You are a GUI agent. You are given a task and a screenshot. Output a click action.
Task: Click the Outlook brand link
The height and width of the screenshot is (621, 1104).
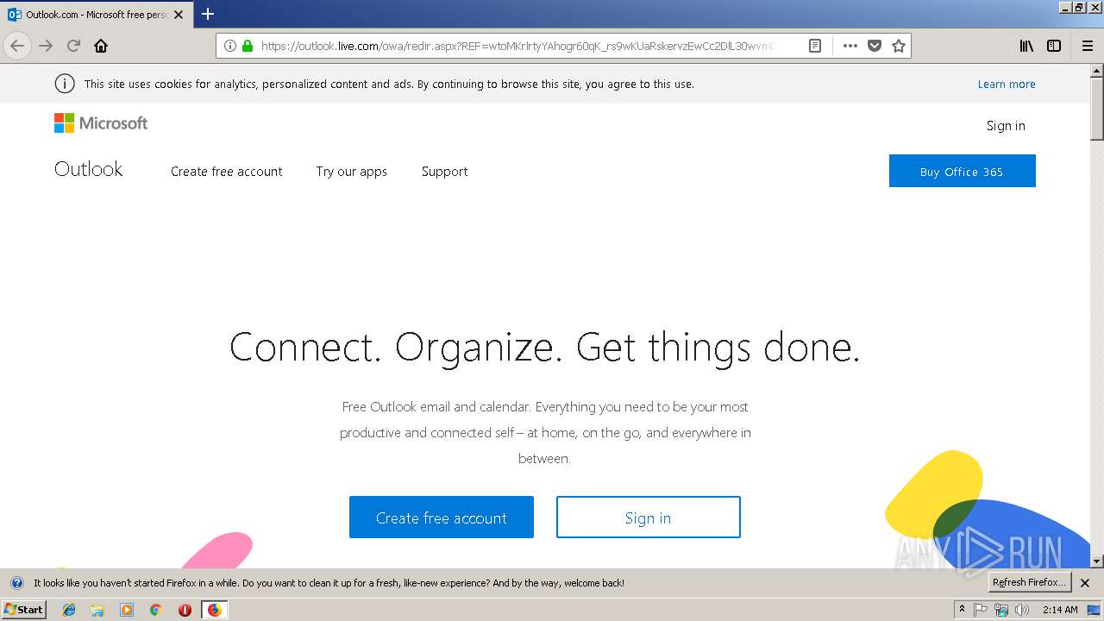click(89, 169)
